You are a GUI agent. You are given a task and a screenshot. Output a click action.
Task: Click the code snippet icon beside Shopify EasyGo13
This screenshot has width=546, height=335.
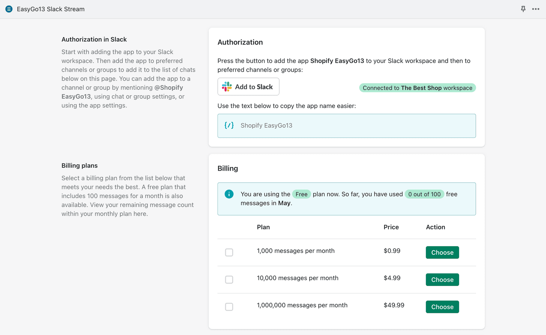pos(229,125)
